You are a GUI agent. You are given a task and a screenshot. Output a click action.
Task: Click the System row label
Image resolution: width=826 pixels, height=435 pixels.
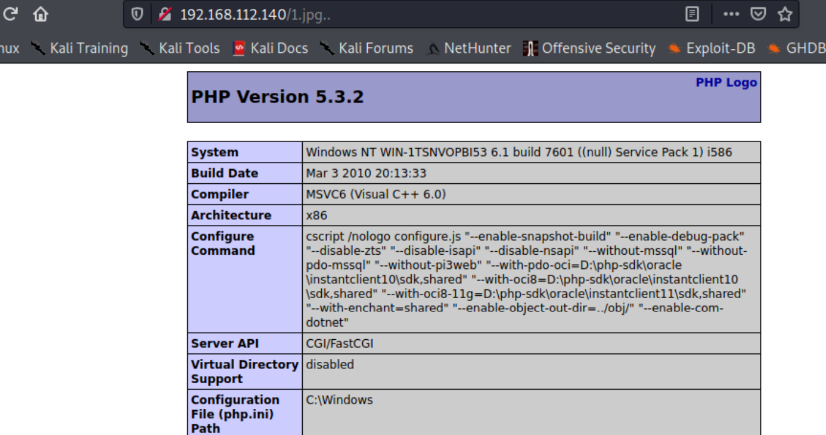[245, 152]
